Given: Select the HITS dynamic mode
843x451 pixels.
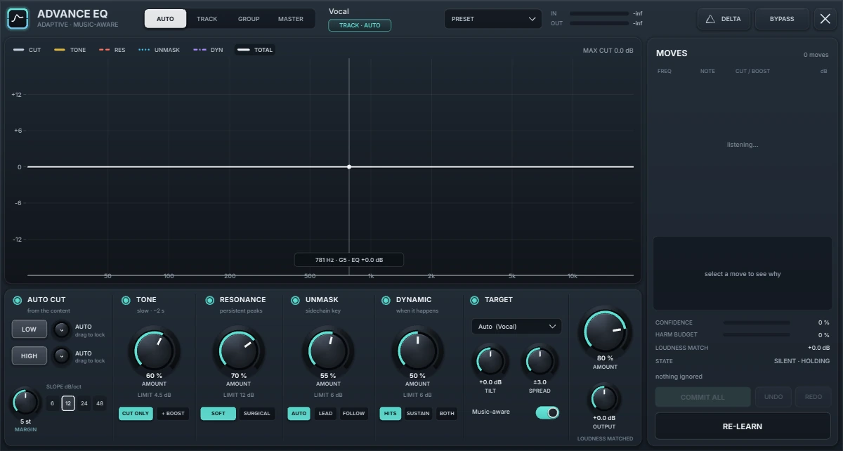Looking at the screenshot, I should 391,413.
